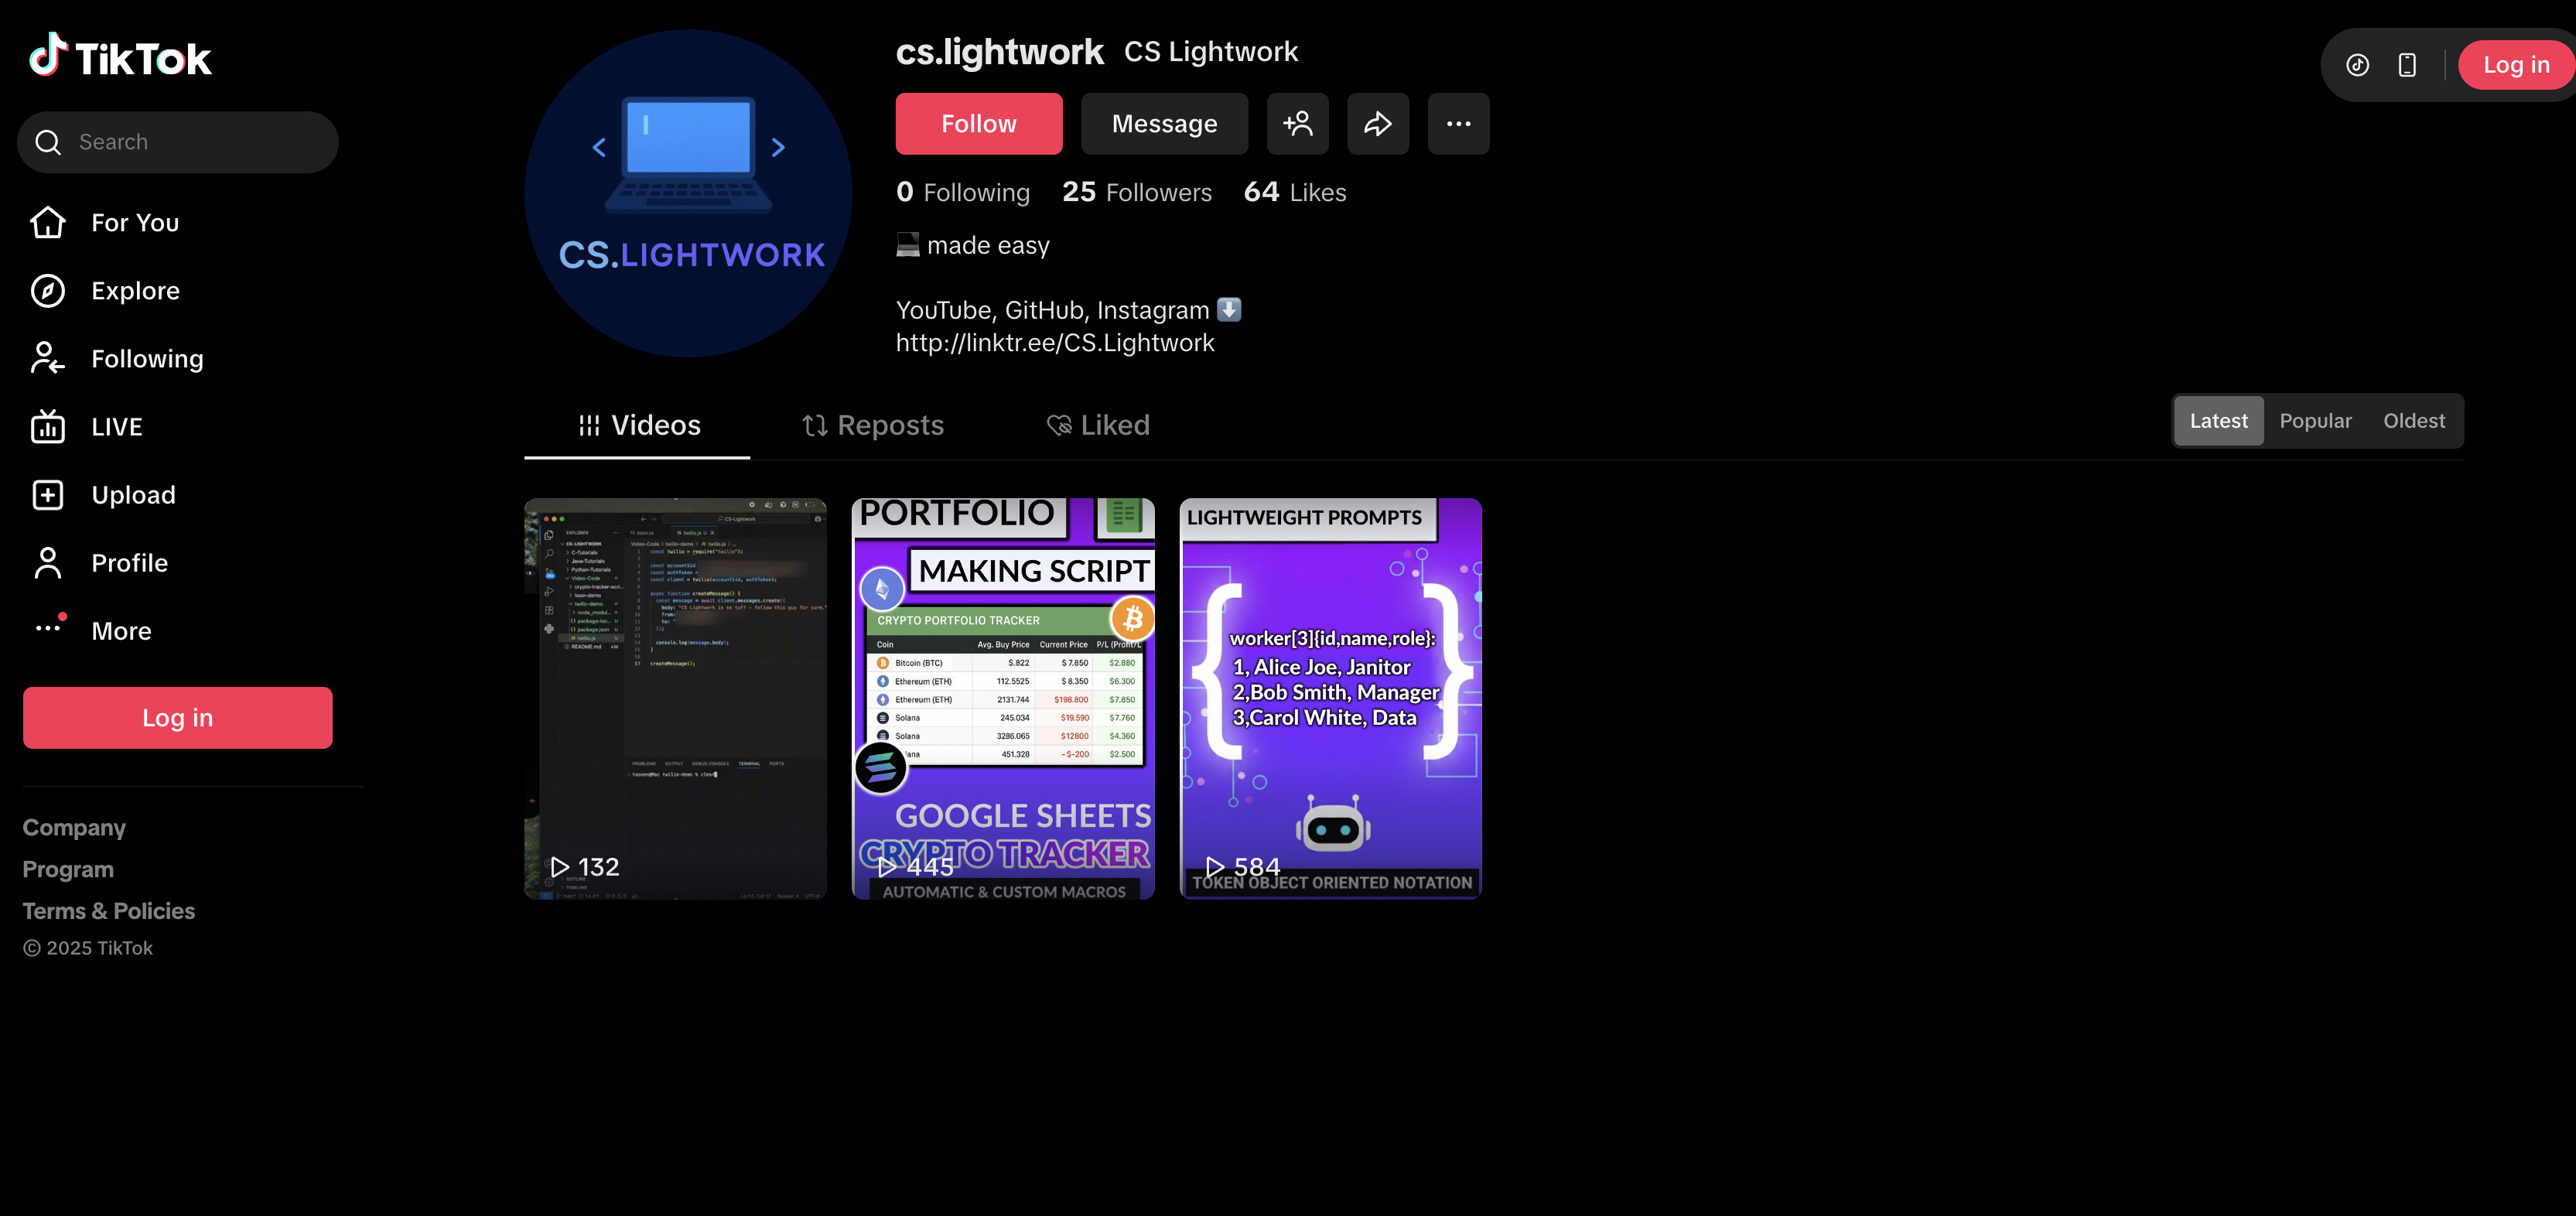
Task: Click the Get App phone icon top right
Action: pos(2406,64)
